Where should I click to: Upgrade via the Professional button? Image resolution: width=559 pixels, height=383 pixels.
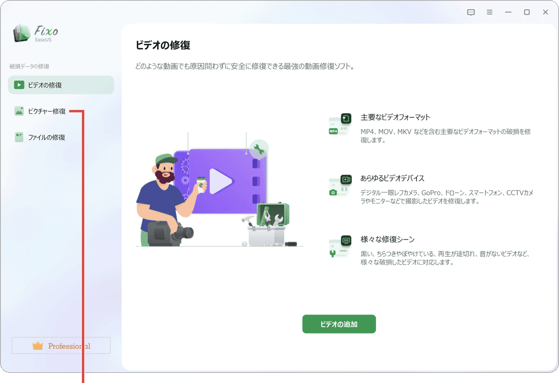click(61, 345)
